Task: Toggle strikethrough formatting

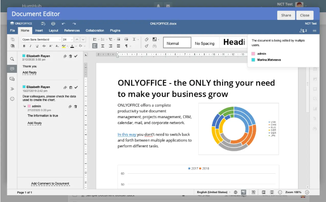Action: tap(44, 46)
